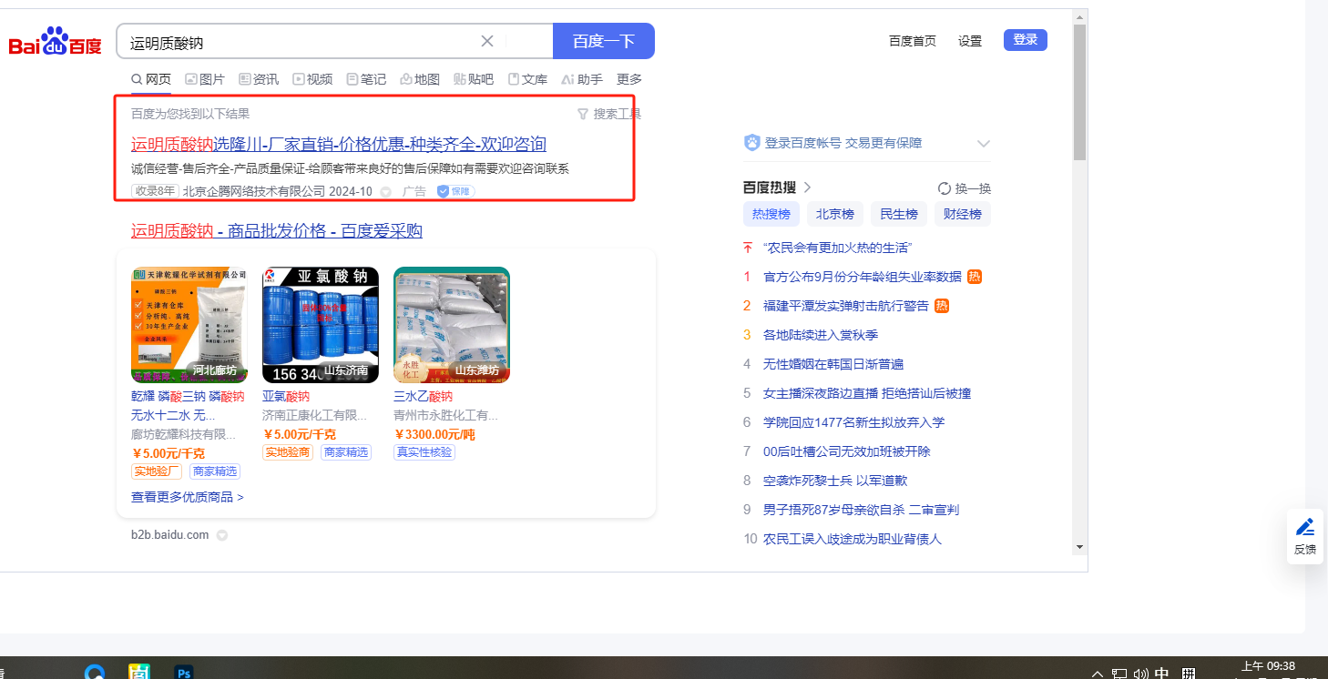The width and height of the screenshot is (1328, 679).
Task: Open hot search 官方公布9月份分年龄组失业率数据
Action: click(863, 277)
